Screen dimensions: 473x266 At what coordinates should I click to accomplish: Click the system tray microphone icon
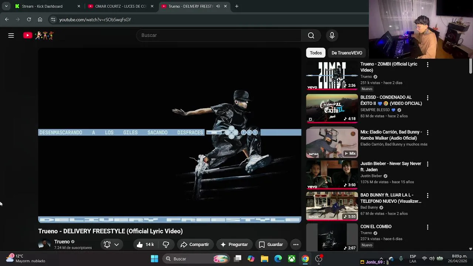click(x=401, y=259)
